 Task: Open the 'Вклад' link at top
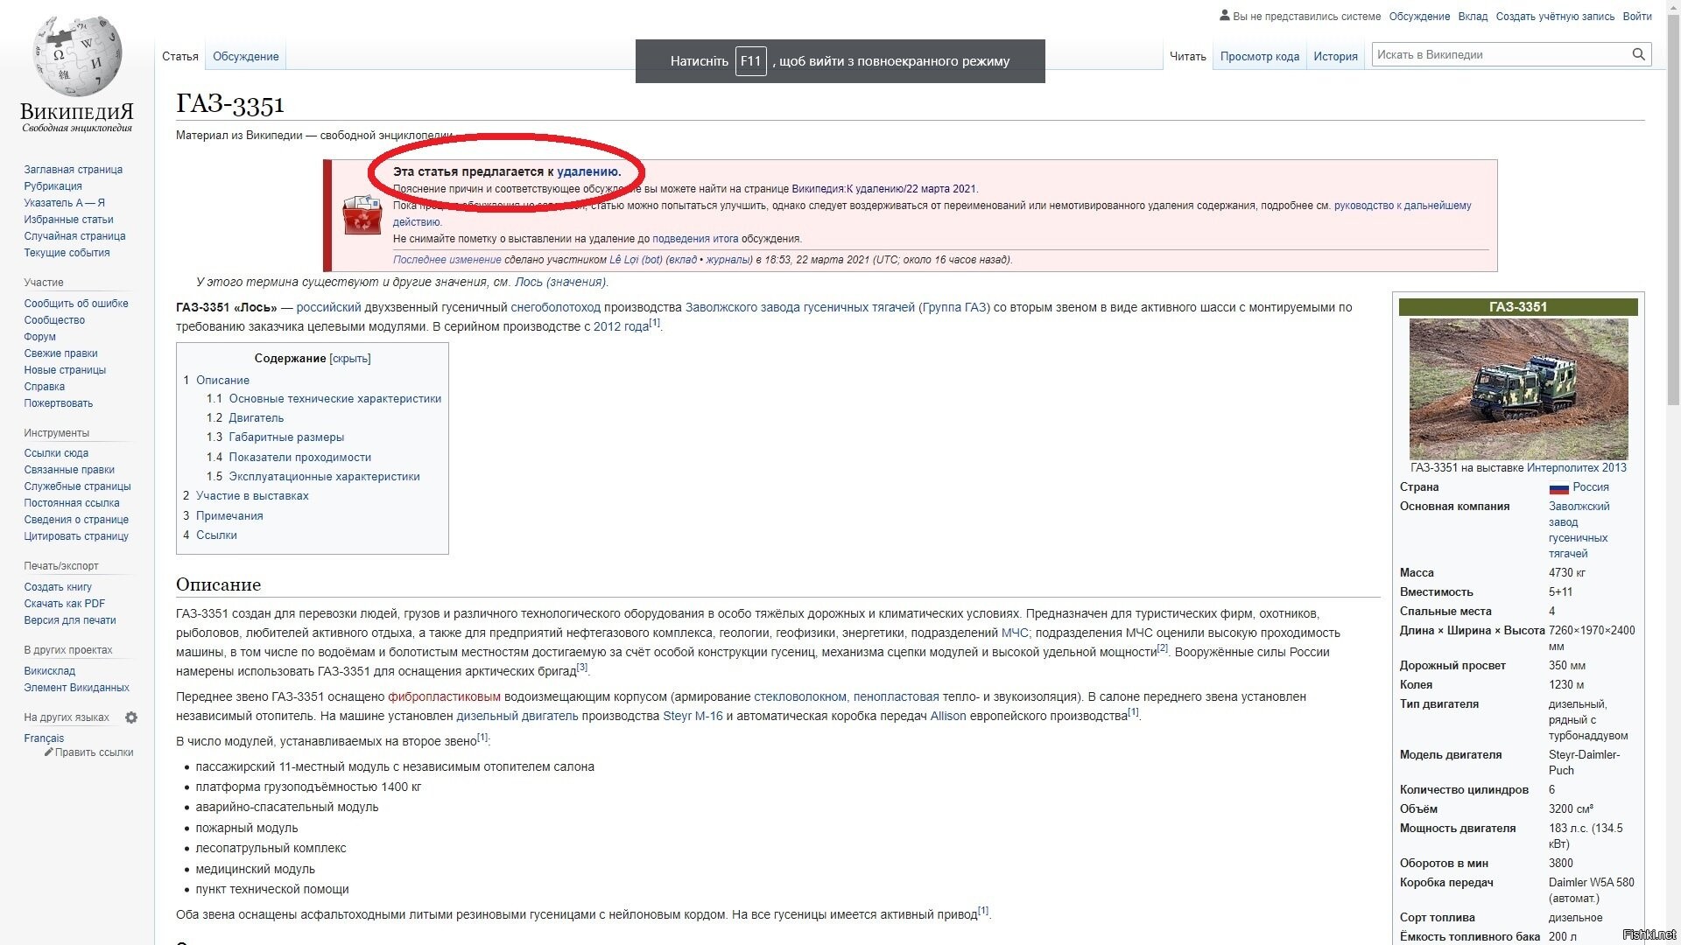coord(1473,17)
